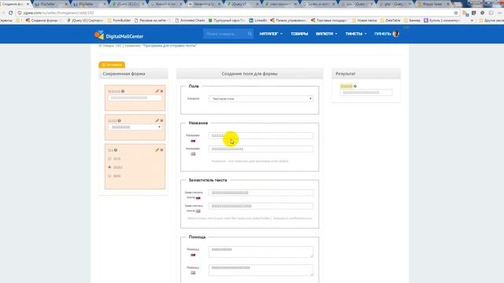The image size is (504, 283).
Task: Click help icon in Результат preview
Action: [x=355, y=86]
